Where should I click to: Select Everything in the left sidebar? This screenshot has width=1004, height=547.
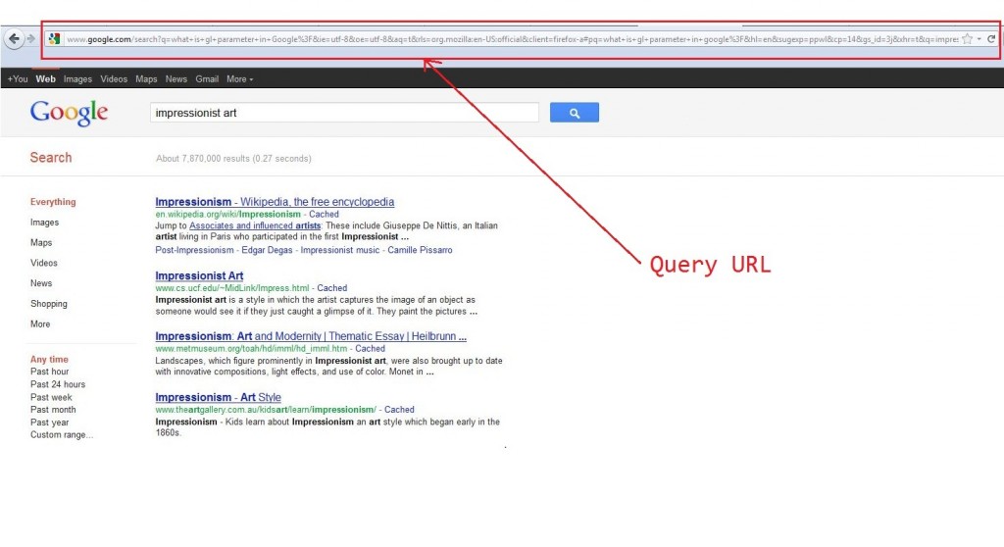tap(53, 202)
